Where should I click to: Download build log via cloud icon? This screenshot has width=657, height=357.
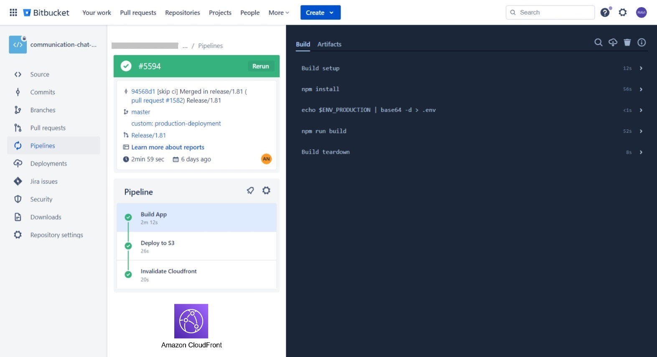pos(613,43)
